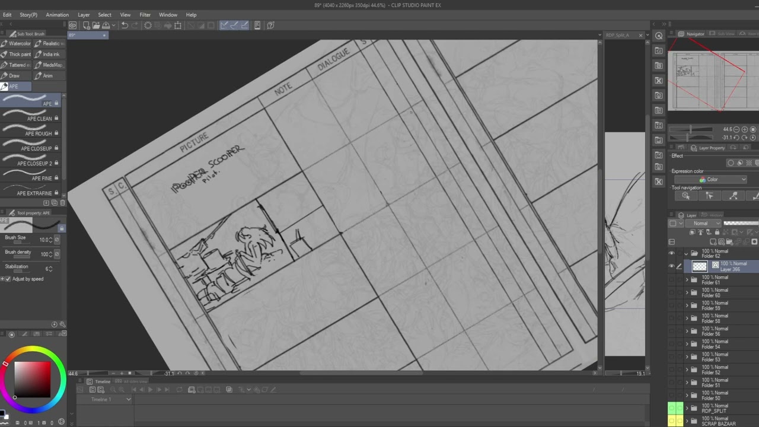Open the Filter menu

[145, 15]
